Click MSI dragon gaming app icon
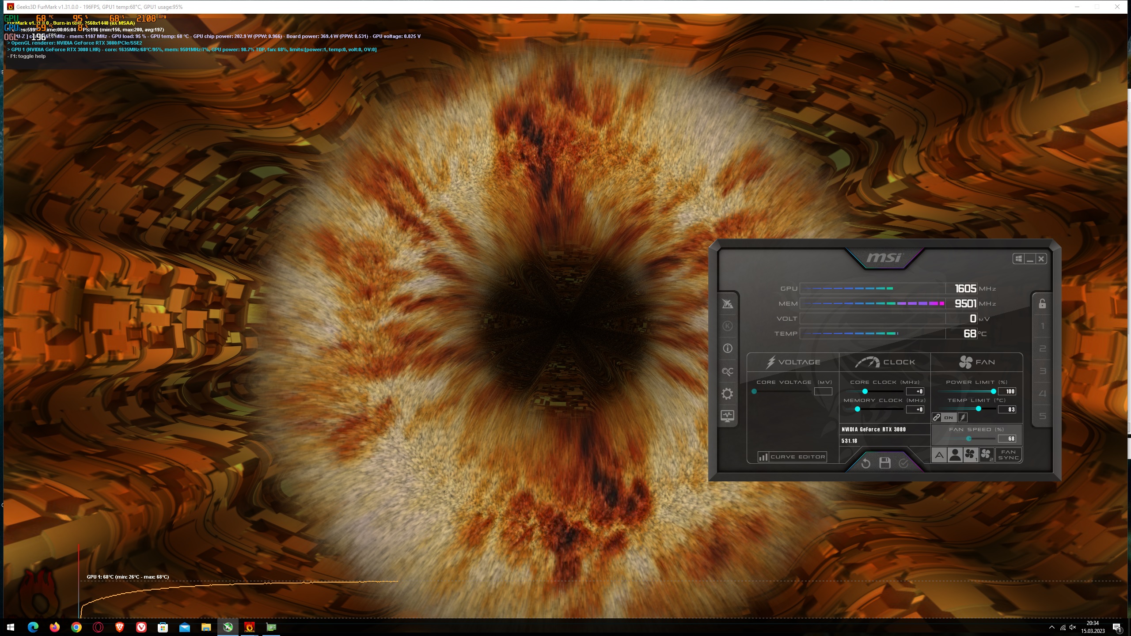1131x636 pixels. pyautogui.click(x=727, y=304)
